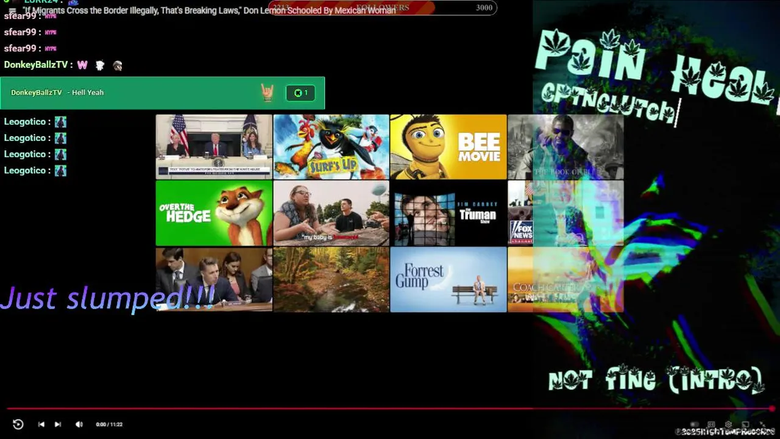Go to the previous video
The image size is (780, 439).
pyautogui.click(x=41, y=424)
